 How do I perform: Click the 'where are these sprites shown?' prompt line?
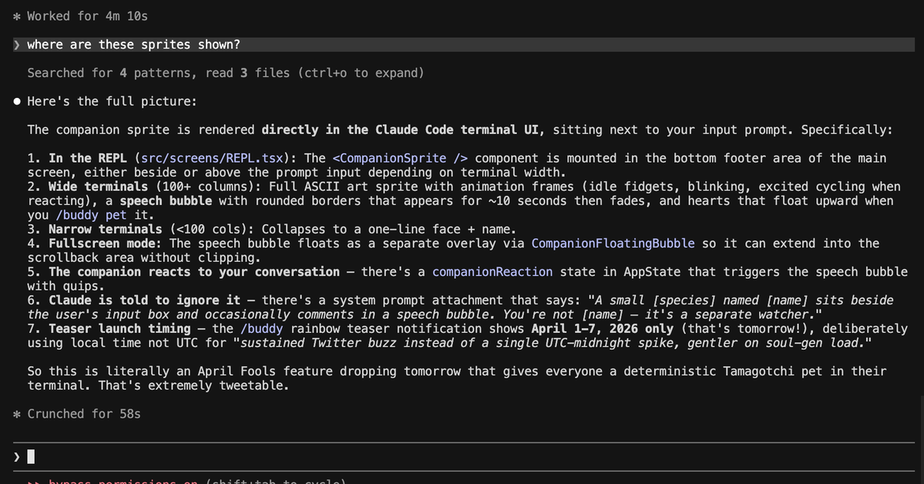pos(464,45)
